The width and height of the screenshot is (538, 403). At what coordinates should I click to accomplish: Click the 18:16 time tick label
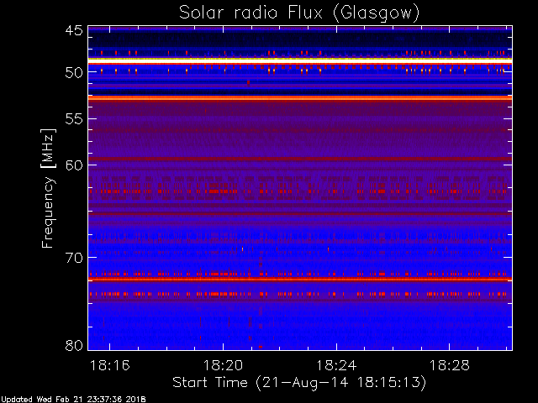[x=110, y=365]
